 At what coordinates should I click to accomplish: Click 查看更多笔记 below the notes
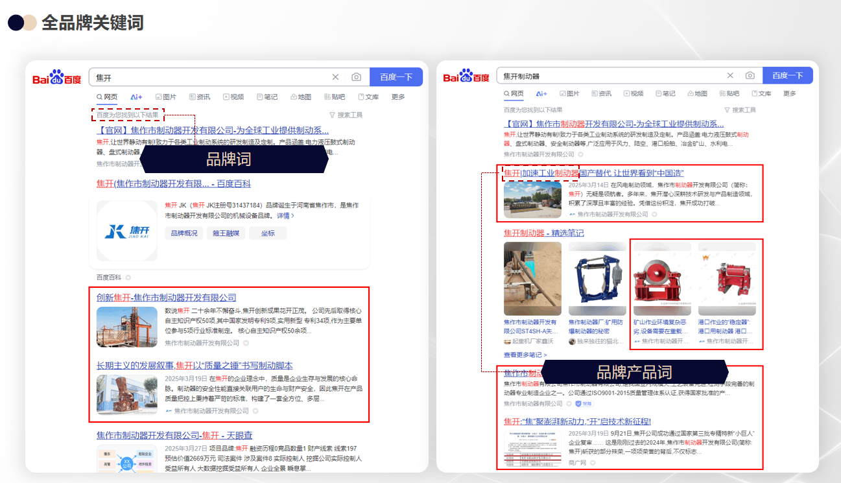(525, 355)
